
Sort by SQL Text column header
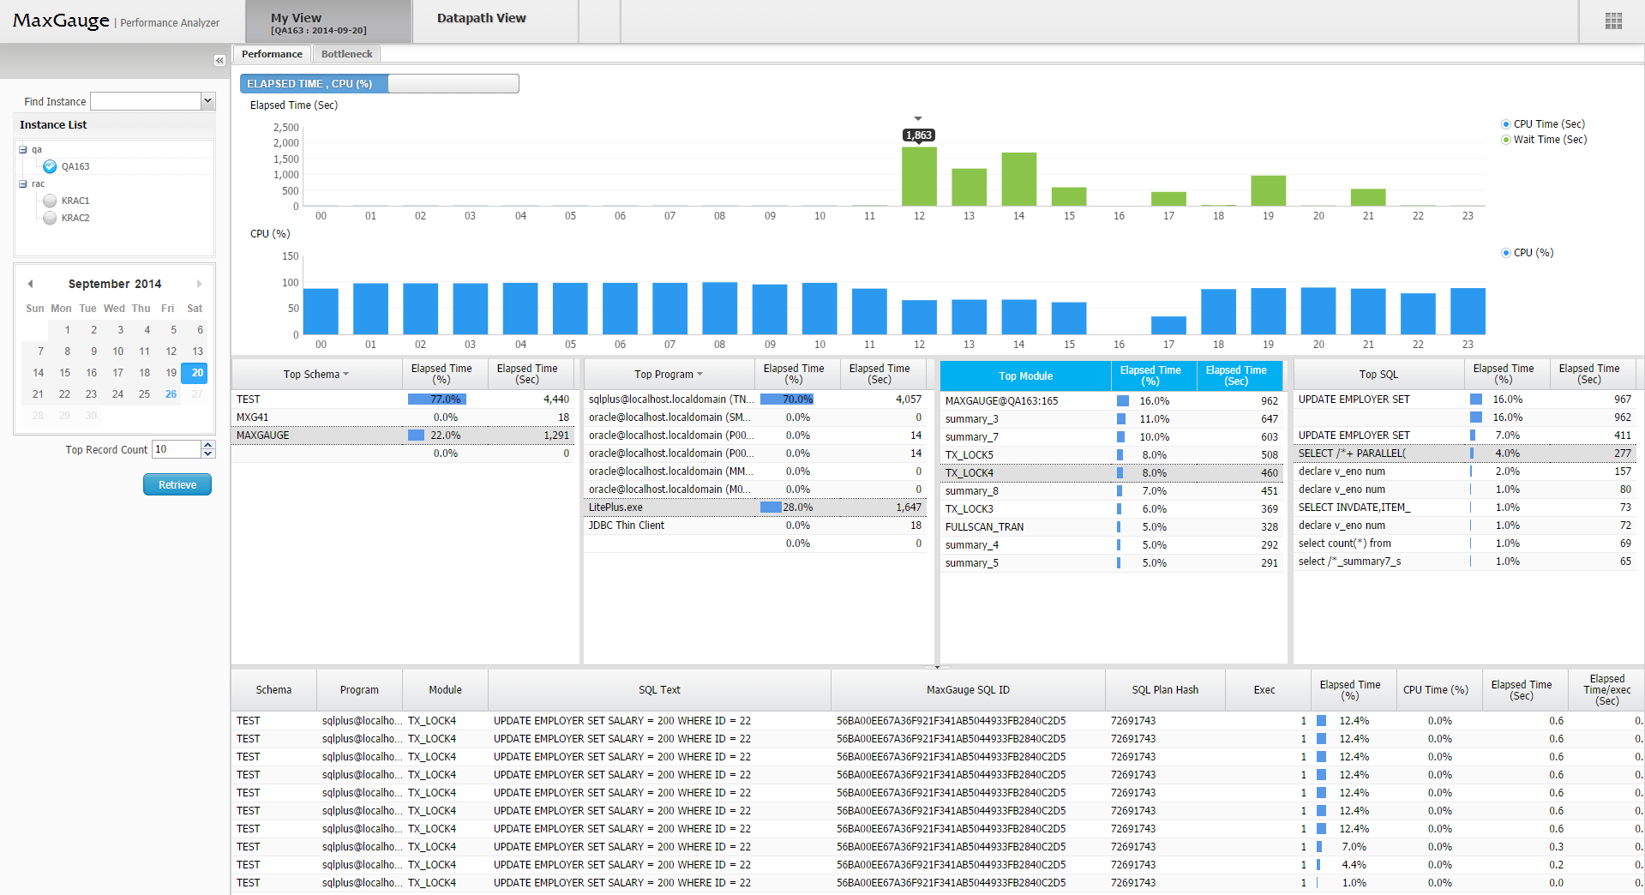pyautogui.click(x=659, y=690)
